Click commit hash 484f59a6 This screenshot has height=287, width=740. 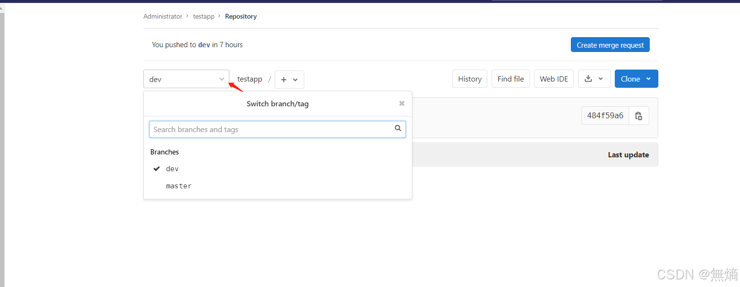point(605,116)
